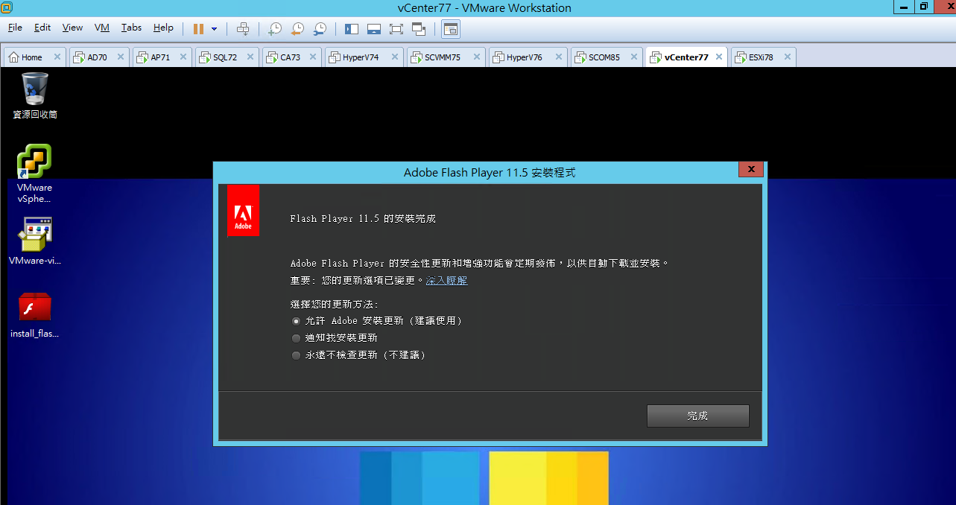Viewport: 956px width, 505px height.
Task: Switch to the AD70 tab
Action: click(99, 57)
